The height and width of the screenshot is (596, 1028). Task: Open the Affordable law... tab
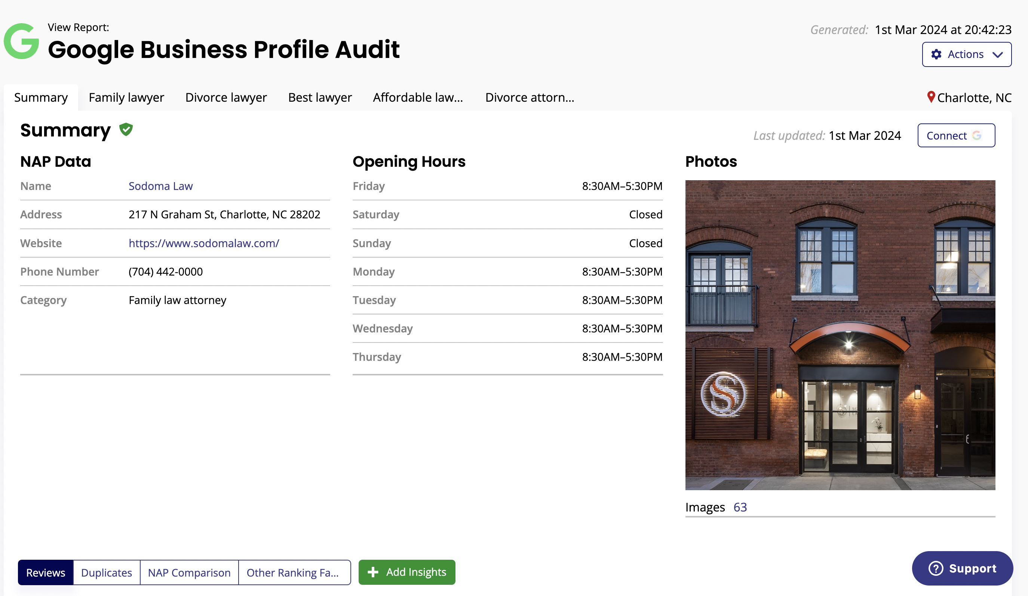(418, 98)
